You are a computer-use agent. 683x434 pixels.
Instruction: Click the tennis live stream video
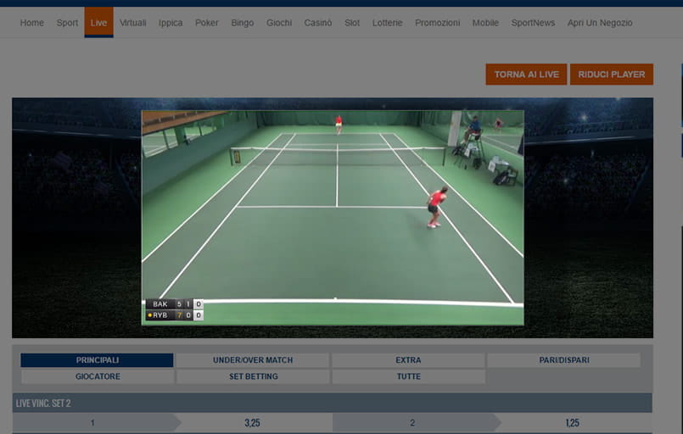click(x=332, y=218)
